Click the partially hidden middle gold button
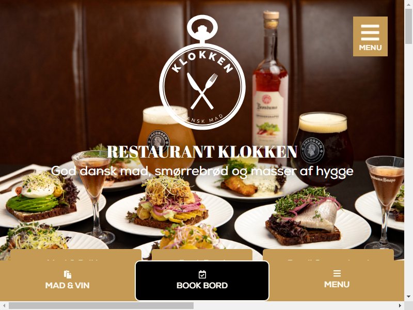This screenshot has height=310, width=413. (202, 255)
